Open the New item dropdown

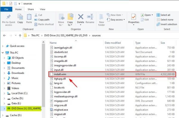(x=115, y=15)
